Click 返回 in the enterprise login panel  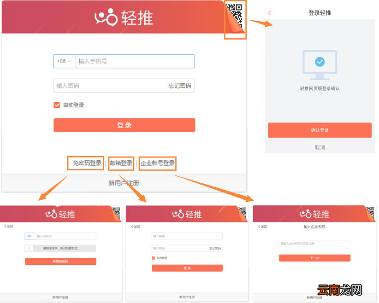[x=262, y=227]
